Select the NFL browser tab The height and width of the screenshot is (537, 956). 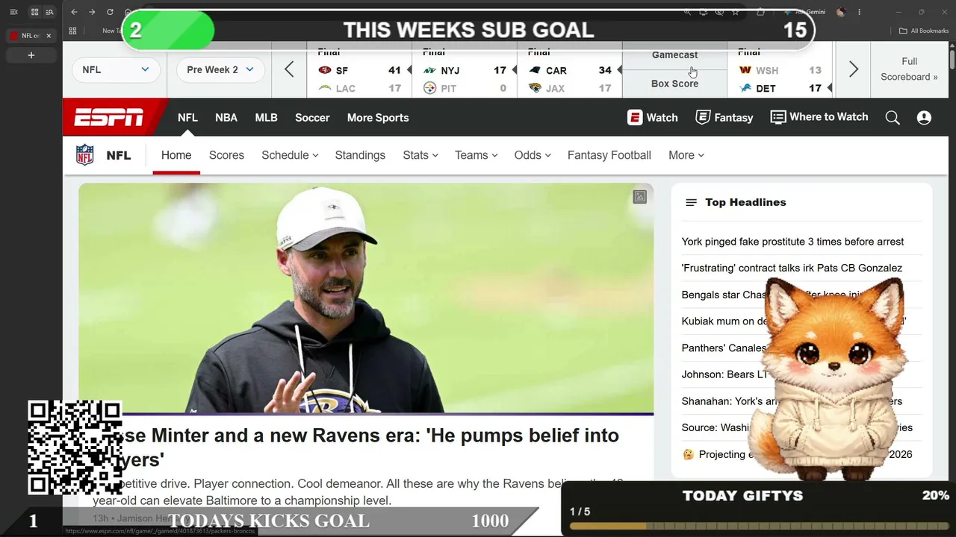30,36
